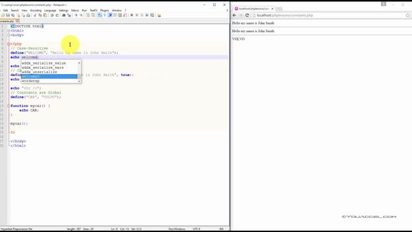Click the Open file icon in Notepad++ toolbar

pos(3,15)
